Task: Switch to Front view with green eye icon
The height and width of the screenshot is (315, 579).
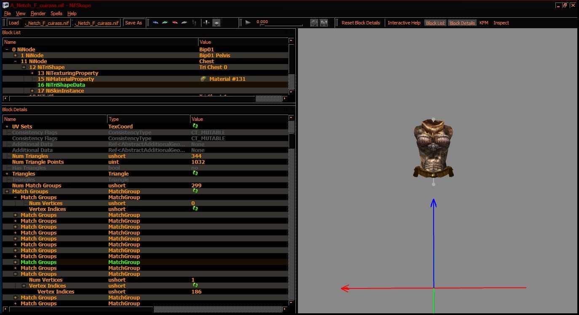Action: [x=165, y=23]
